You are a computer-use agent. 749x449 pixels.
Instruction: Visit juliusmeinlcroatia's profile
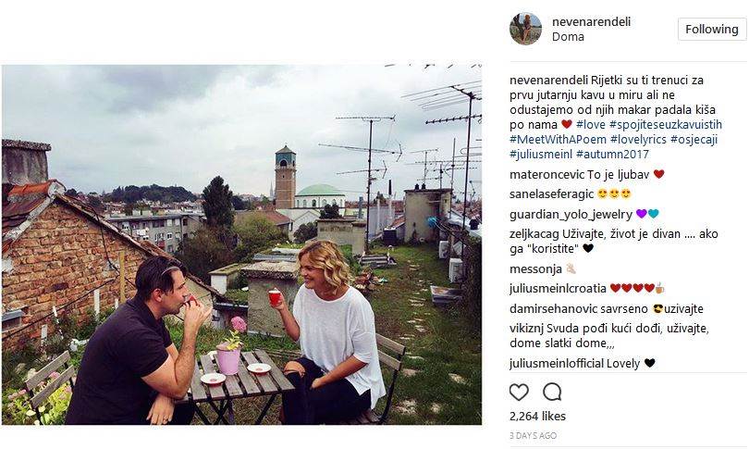click(558, 288)
